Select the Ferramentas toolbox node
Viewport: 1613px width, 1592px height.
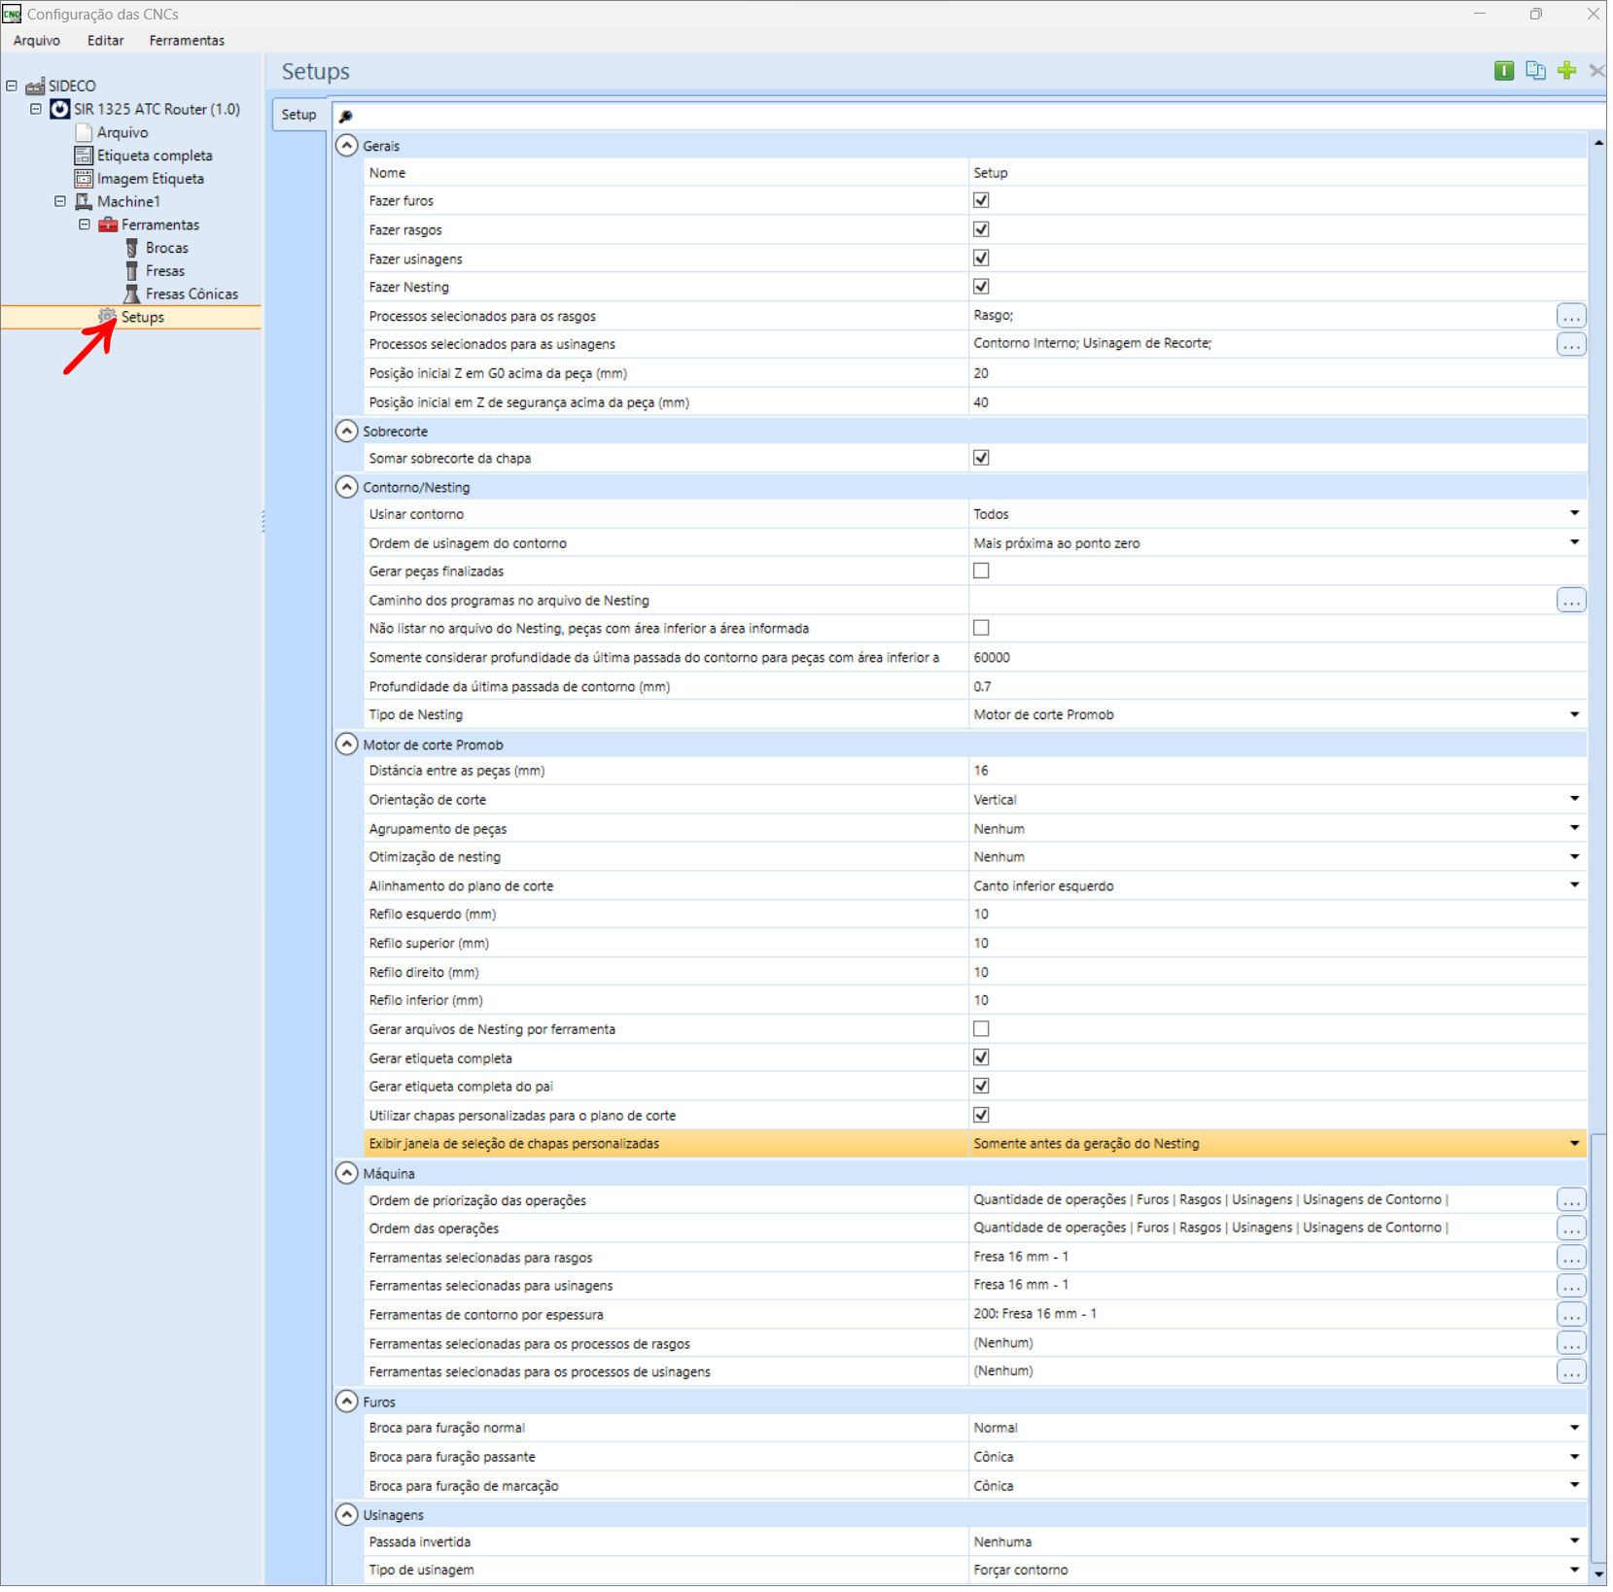coord(160,225)
